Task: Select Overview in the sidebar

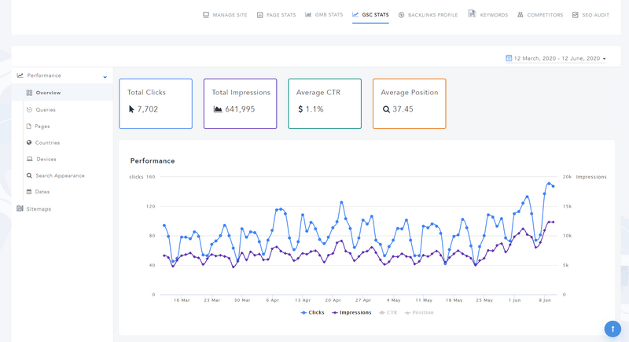Action: pyautogui.click(x=48, y=93)
